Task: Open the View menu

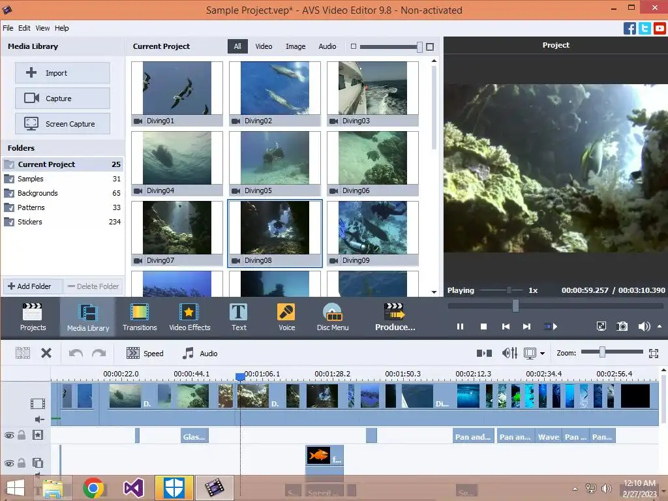Action: 42,28
